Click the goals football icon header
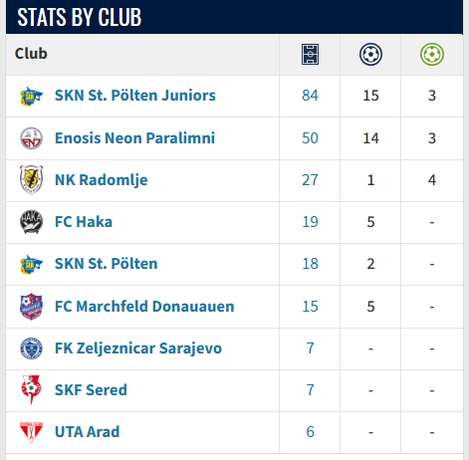Screen dimensions: 470x460 click(x=370, y=54)
